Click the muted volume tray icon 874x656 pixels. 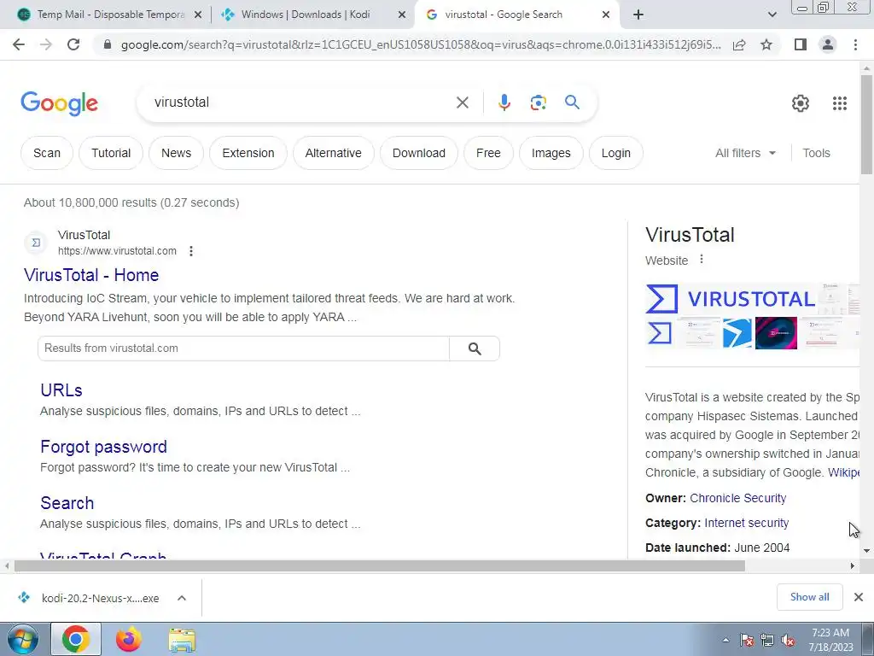click(x=788, y=641)
